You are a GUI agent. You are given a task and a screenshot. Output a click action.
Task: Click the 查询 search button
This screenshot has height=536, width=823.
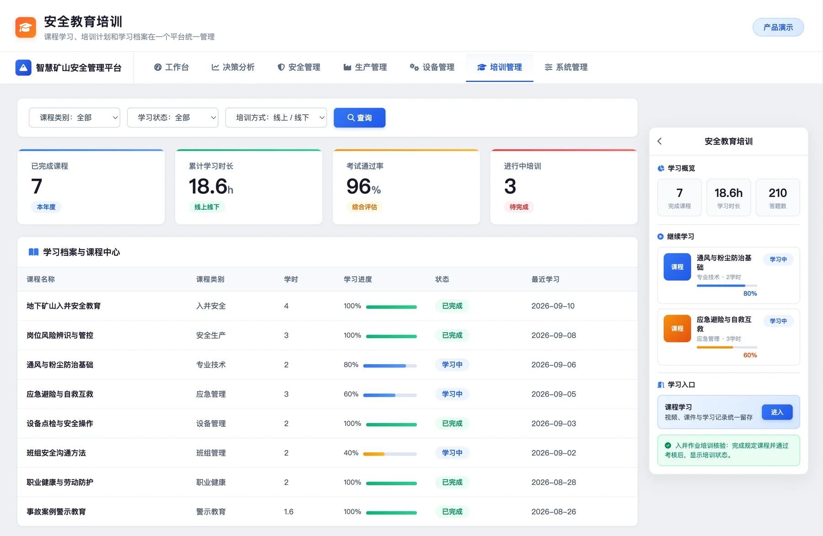click(359, 117)
